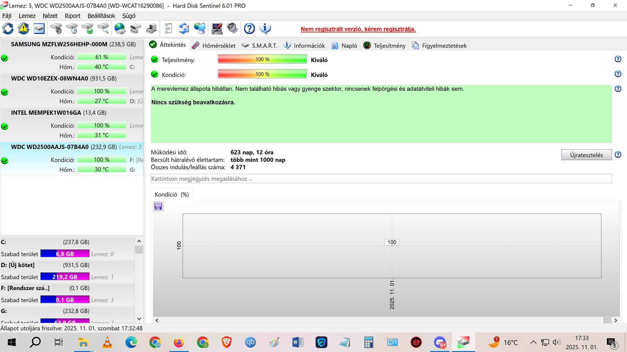Click the info speech bubble toolbar icon
The image size is (627, 352).
click(x=265, y=29)
